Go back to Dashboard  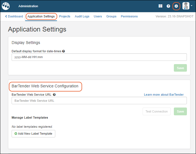(x=14, y=16)
